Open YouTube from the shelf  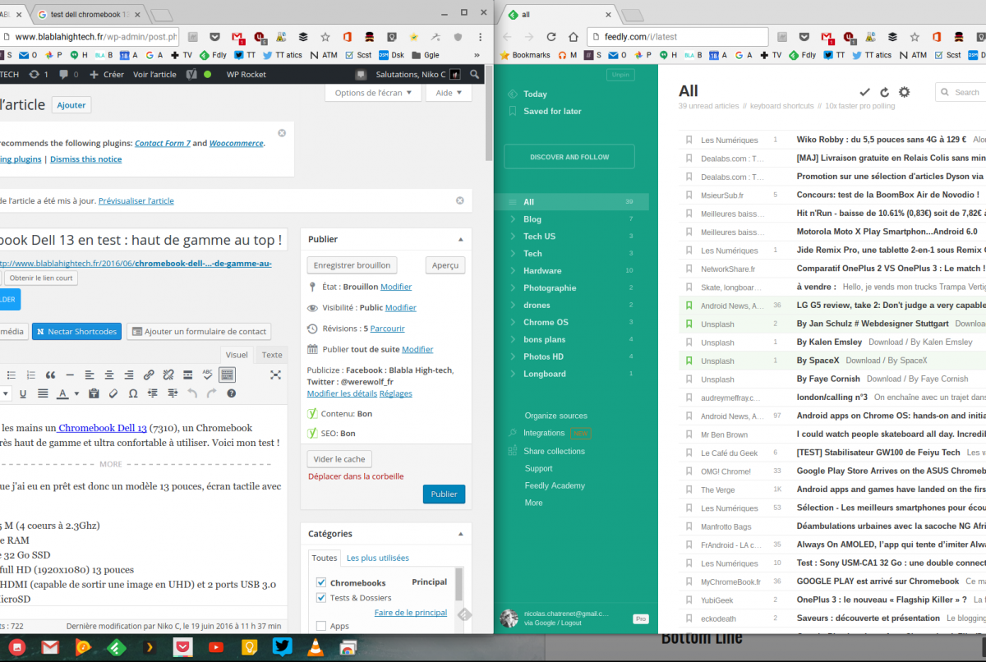216,647
